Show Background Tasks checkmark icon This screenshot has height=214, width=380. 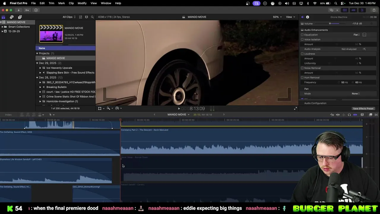pos(36,10)
